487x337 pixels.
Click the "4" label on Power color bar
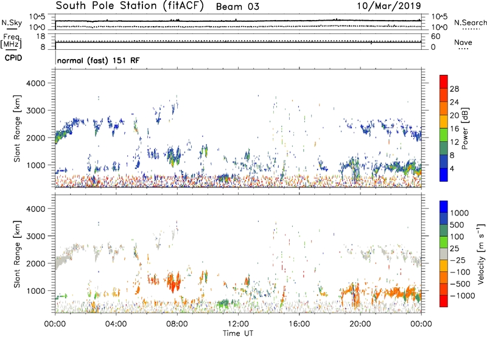[452, 168]
